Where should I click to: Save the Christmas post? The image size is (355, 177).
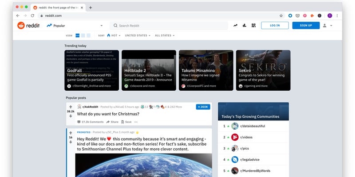point(126,122)
